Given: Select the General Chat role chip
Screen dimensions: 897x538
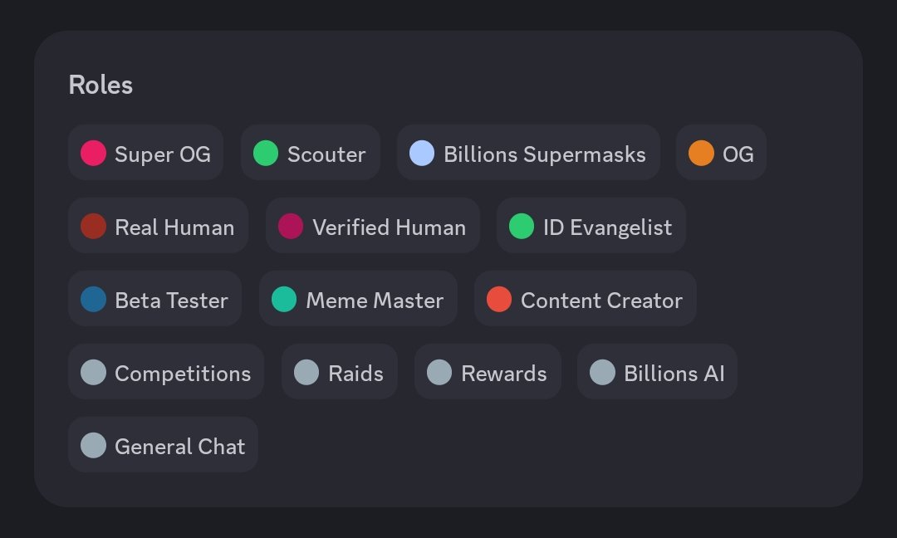Looking at the screenshot, I should [x=163, y=445].
